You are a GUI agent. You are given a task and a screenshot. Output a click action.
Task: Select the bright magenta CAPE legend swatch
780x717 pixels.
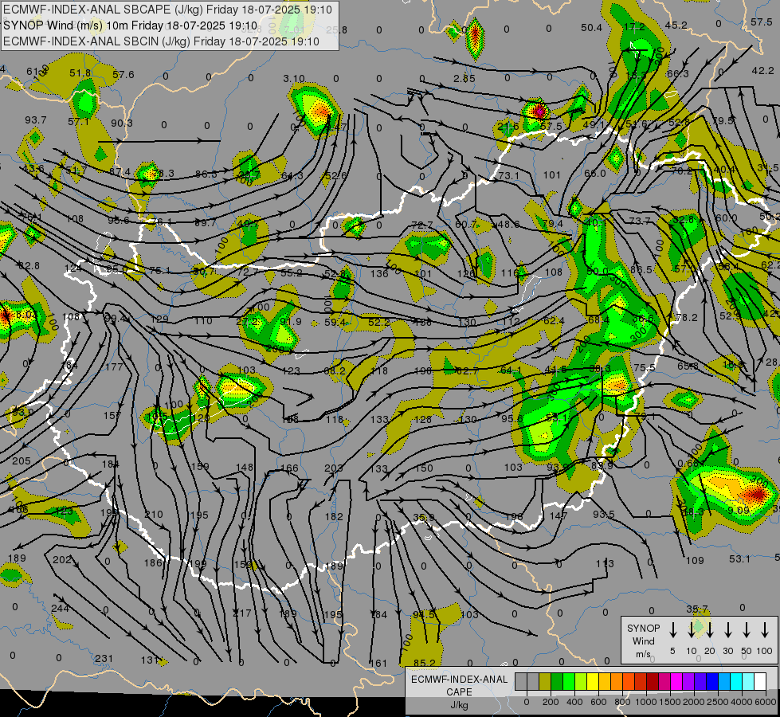click(676, 682)
